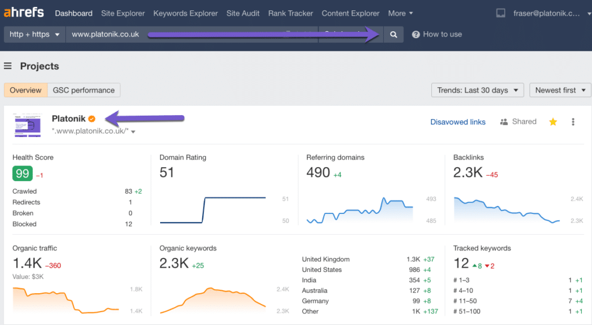Open the Newest first sort dropdown
Viewport: 592px width, 325px height.
pyautogui.click(x=560, y=90)
